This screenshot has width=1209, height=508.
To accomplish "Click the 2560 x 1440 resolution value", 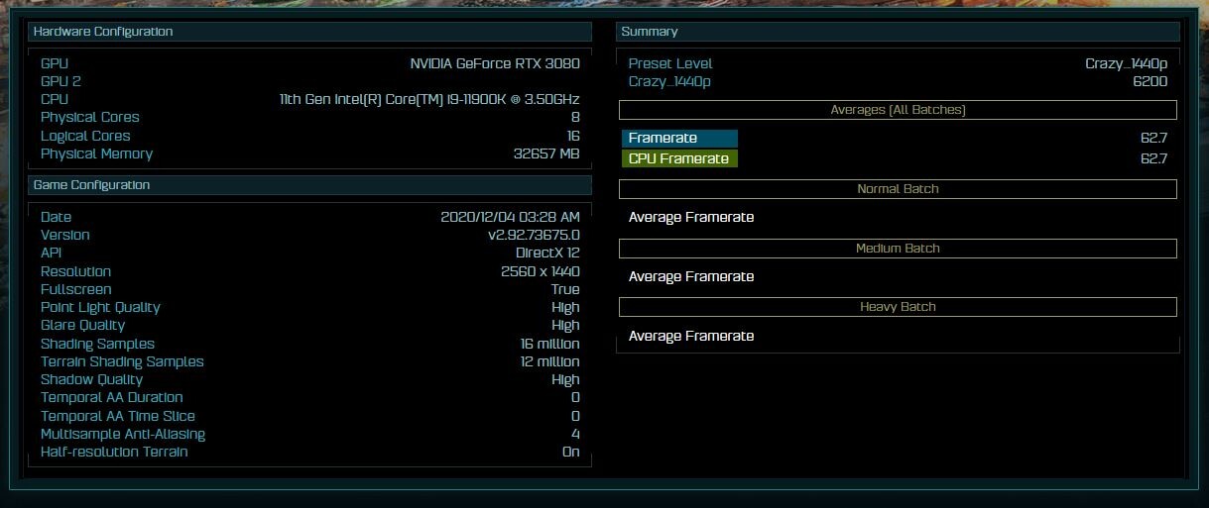I will pyautogui.click(x=540, y=271).
